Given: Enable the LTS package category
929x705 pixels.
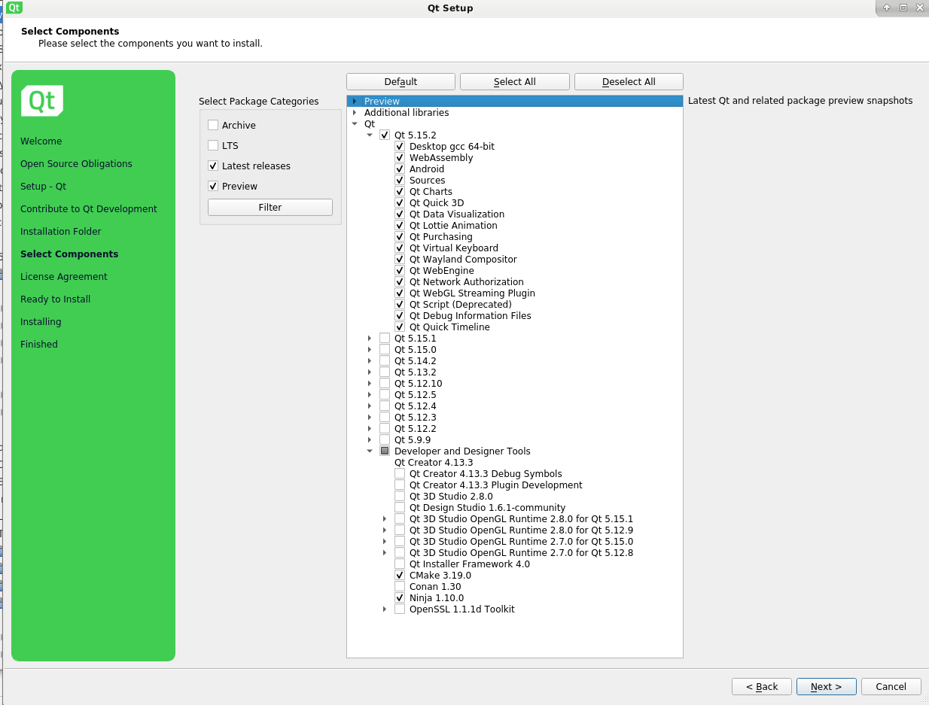Looking at the screenshot, I should tap(213, 146).
